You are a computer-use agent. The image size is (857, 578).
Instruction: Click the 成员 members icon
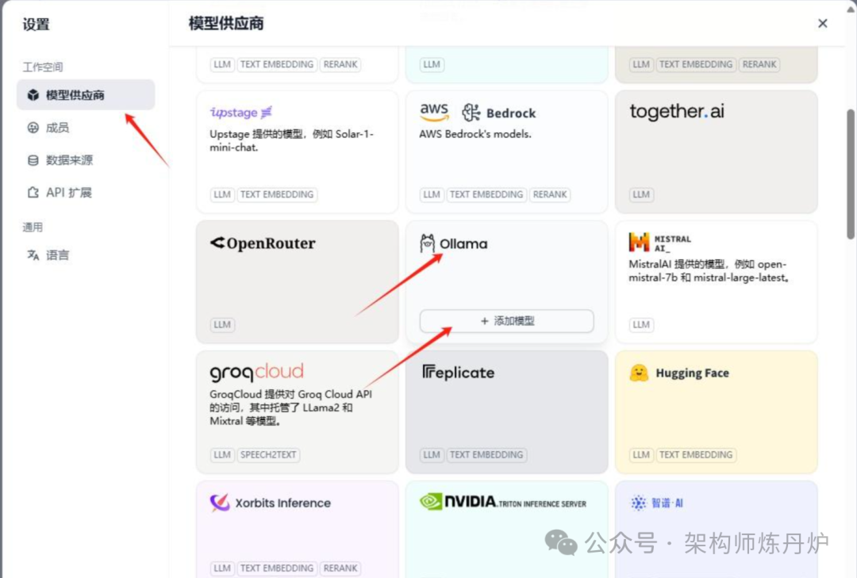pyautogui.click(x=33, y=128)
